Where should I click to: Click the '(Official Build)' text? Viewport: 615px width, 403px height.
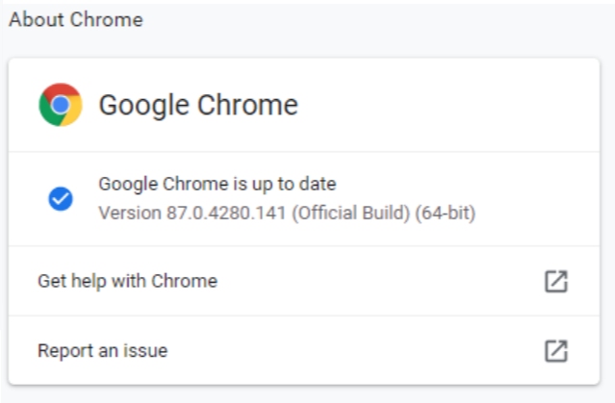351,213
